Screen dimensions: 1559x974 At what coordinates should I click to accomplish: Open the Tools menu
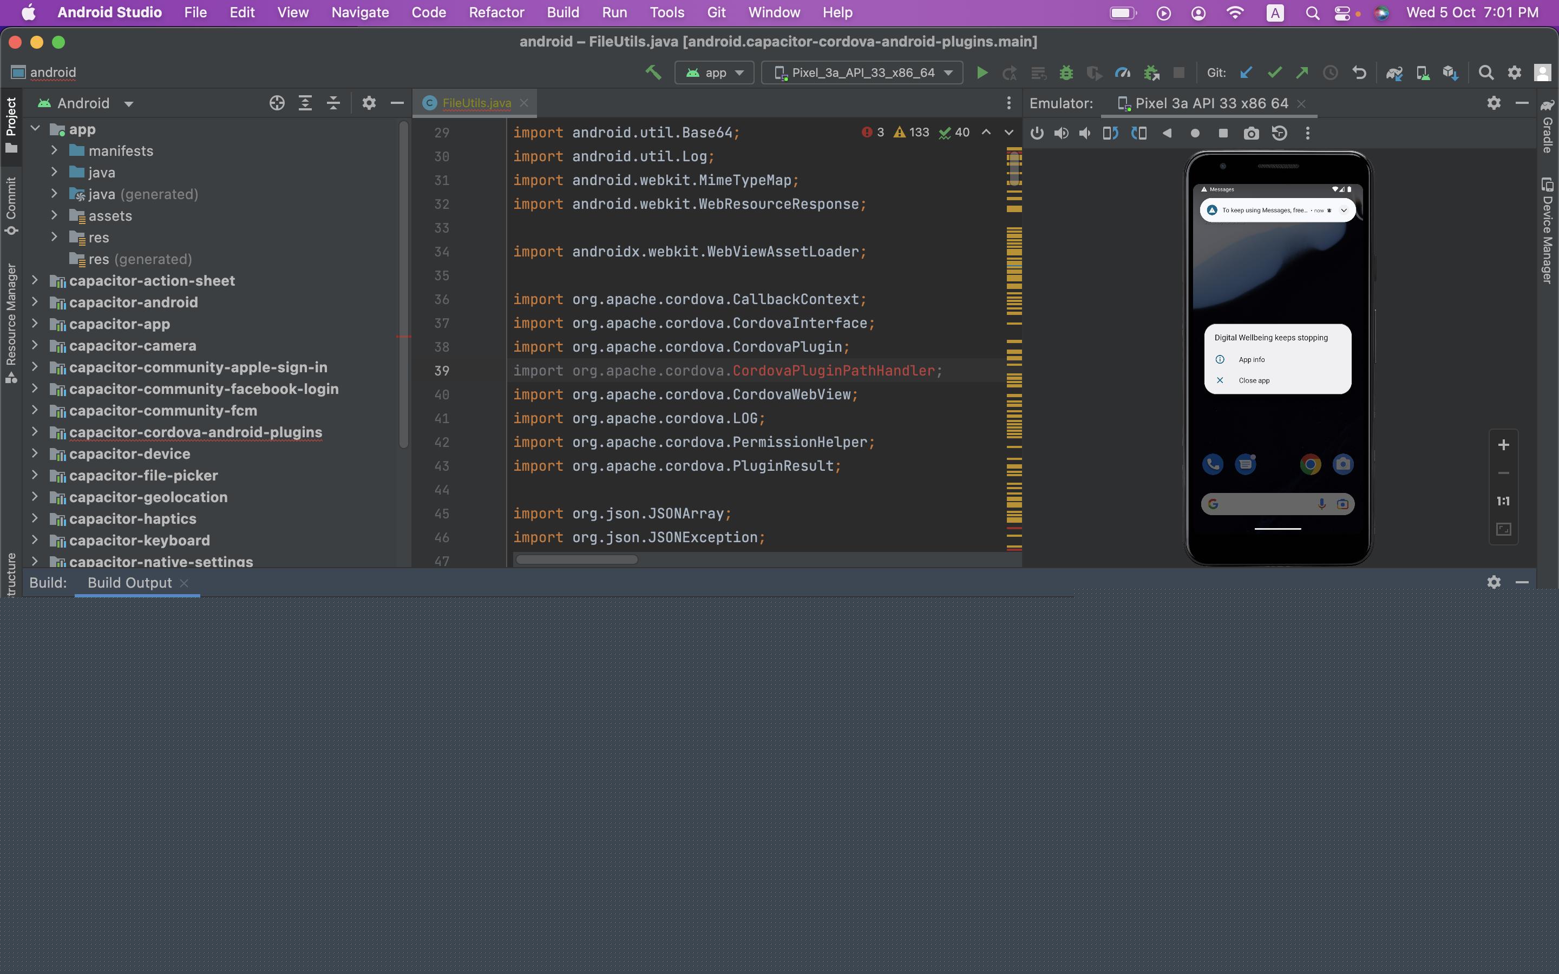point(667,12)
